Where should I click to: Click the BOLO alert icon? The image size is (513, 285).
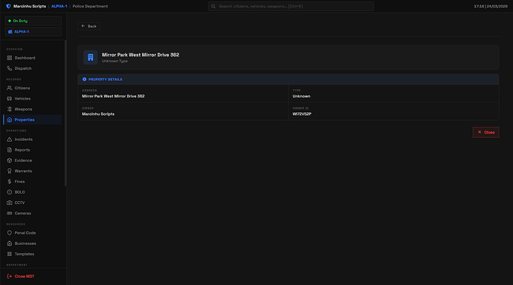pos(10,192)
